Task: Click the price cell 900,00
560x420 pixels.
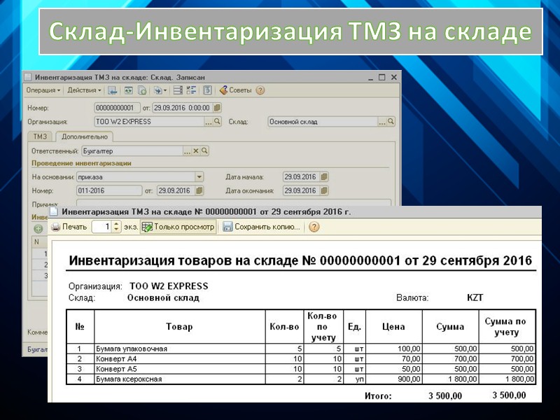Action: pyautogui.click(x=394, y=379)
